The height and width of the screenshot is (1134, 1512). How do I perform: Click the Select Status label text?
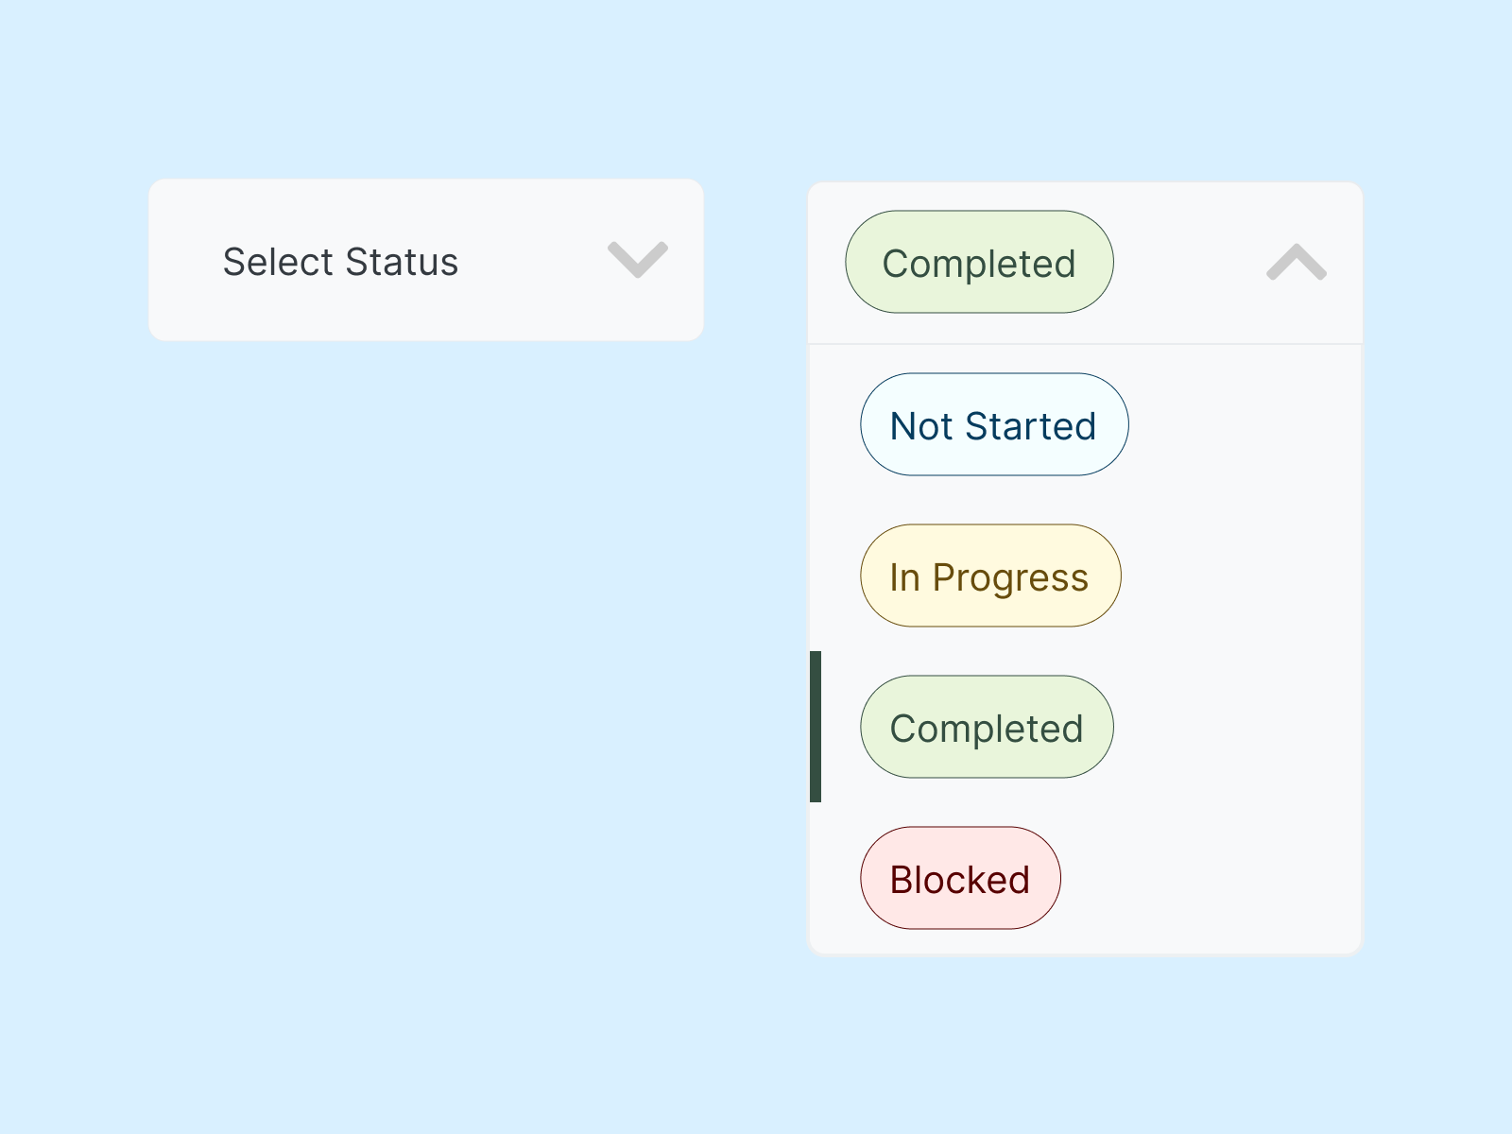click(340, 261)
